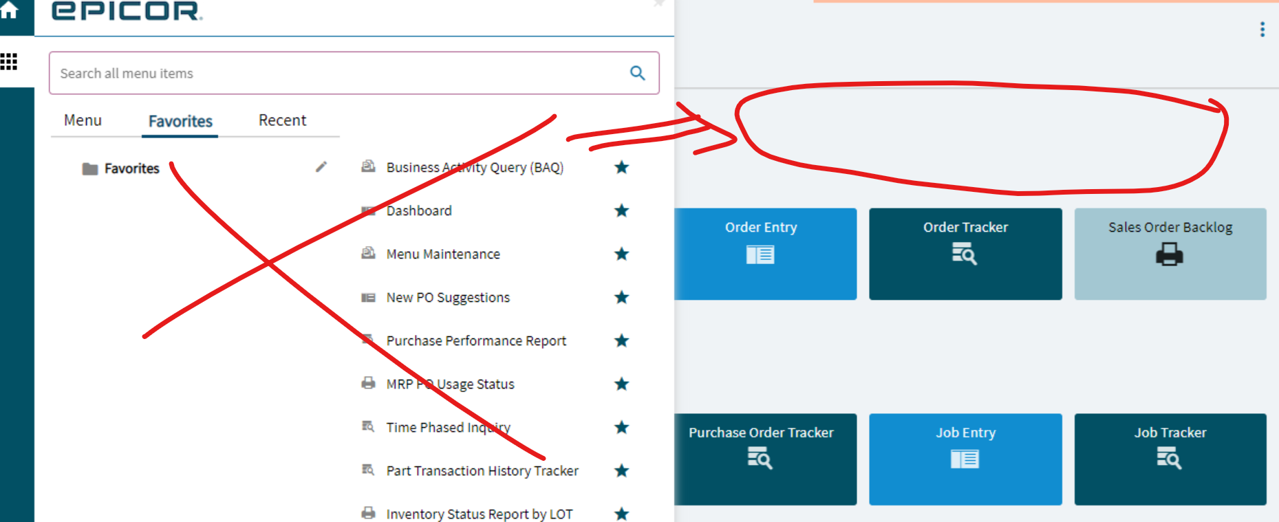The image size is (1279, 522).
Task: Click the search magnifier icon
Action: (638, 73)
